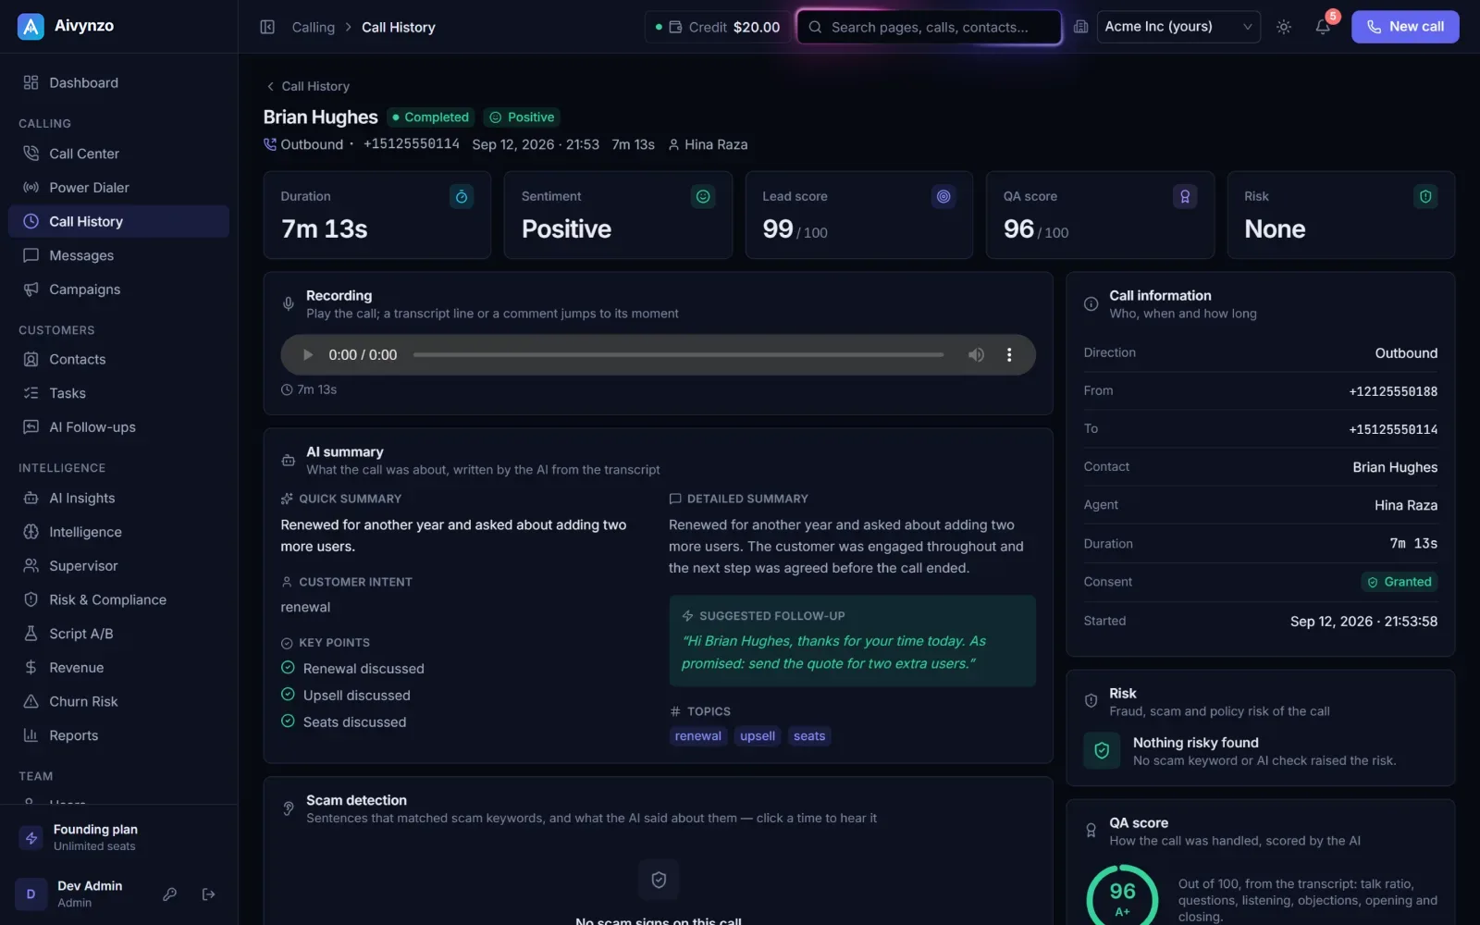This screenshot has width=1480, height=925.
Task: Open Script A/B
Action: pyautogui.click(x=118, y=634)
